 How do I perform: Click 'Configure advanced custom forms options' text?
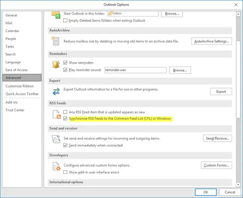coord(97,165)
